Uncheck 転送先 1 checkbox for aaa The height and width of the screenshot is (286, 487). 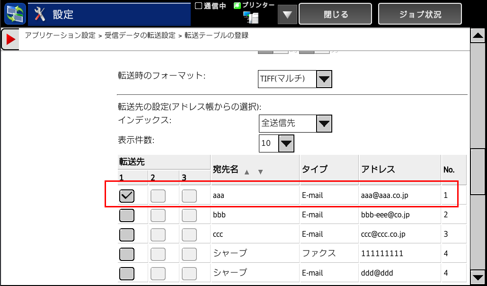coord(127,196)
